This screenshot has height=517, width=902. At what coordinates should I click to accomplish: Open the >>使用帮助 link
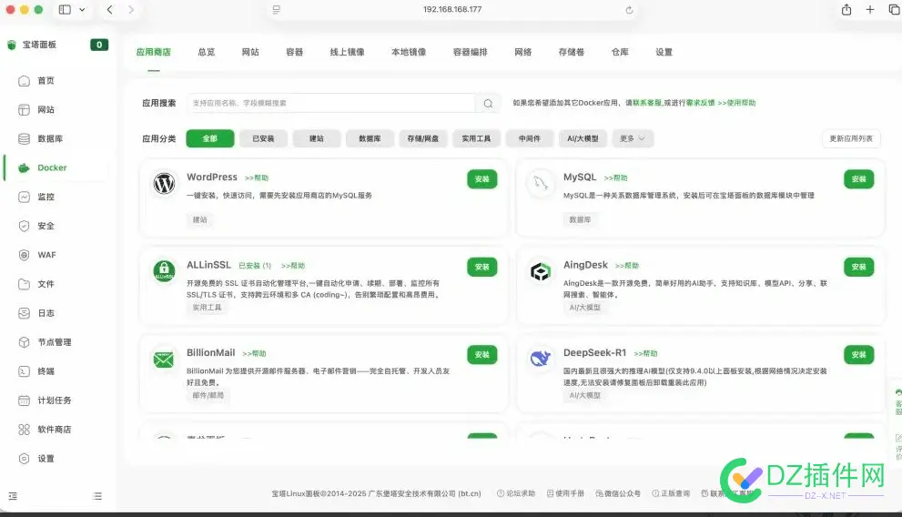click(x=736, y=103)
